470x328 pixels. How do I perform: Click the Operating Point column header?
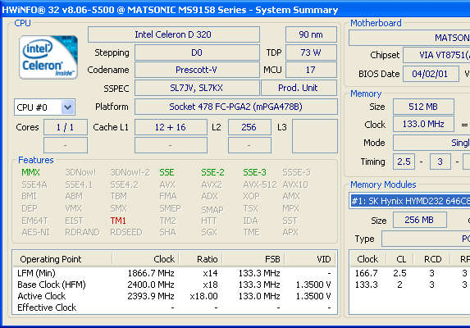click(62, 259)
